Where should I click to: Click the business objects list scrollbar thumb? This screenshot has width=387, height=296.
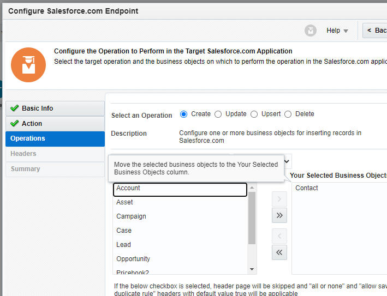(252, 218)
